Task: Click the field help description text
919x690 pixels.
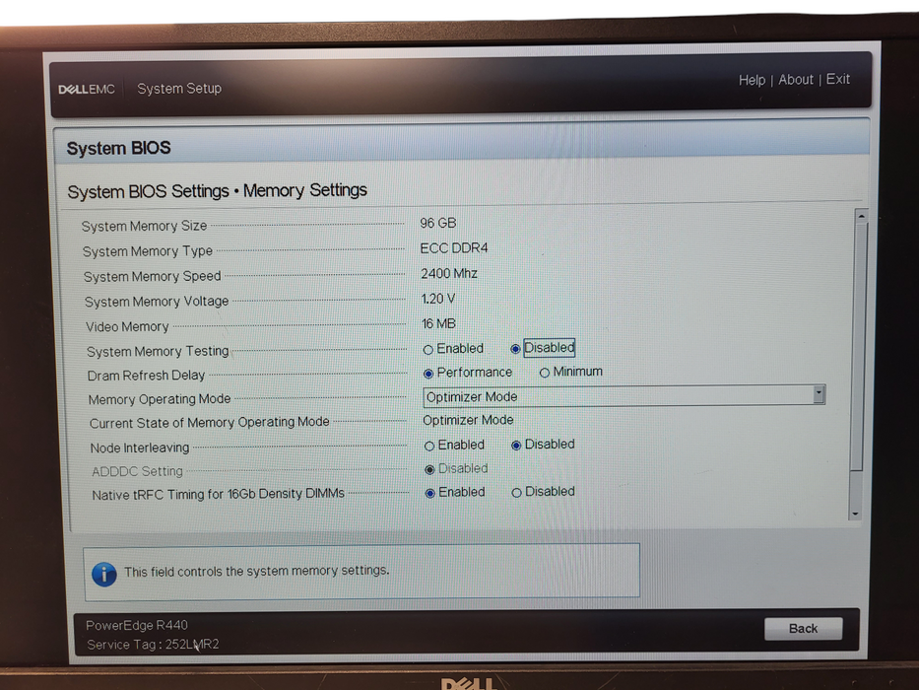Action: pyautogui.click(x=257, y=571)
